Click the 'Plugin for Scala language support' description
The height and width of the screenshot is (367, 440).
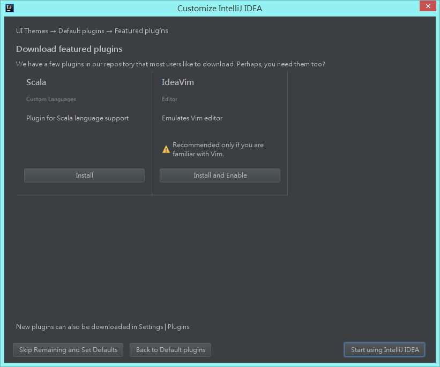pos(78,118)
